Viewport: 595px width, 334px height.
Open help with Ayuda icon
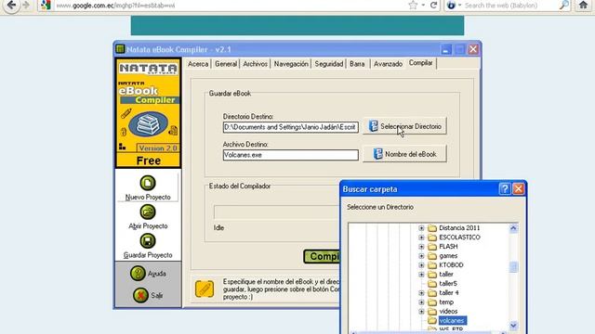(x=138, y=273)
